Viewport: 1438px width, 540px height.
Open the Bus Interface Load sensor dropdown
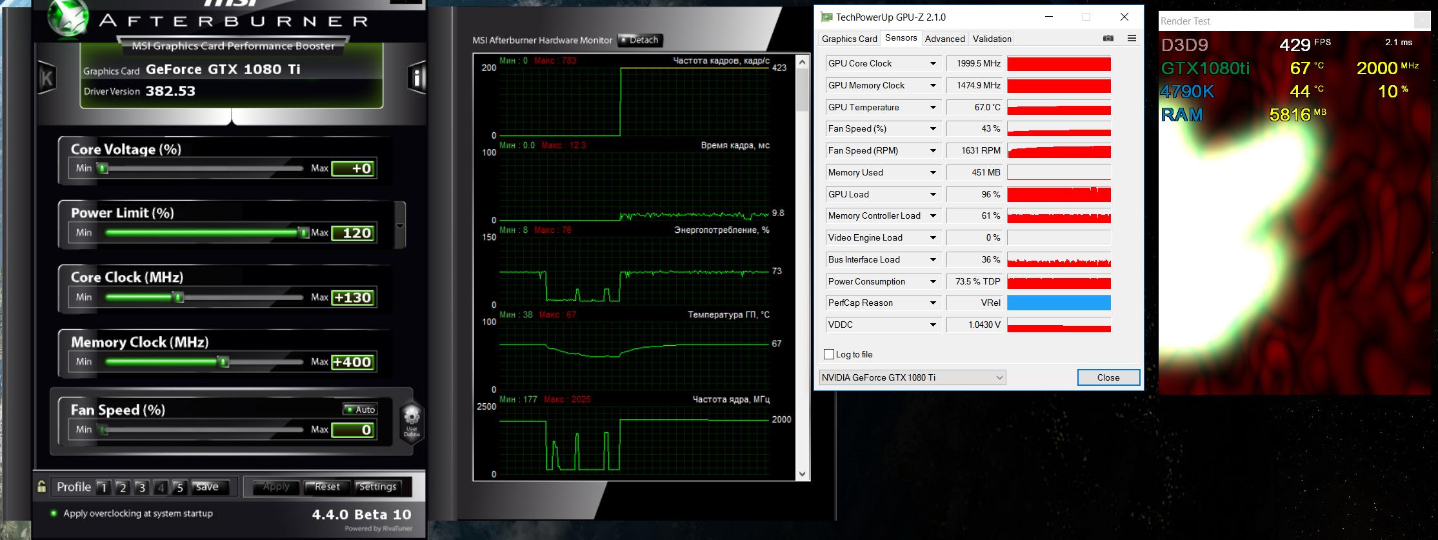coord(933,260)
